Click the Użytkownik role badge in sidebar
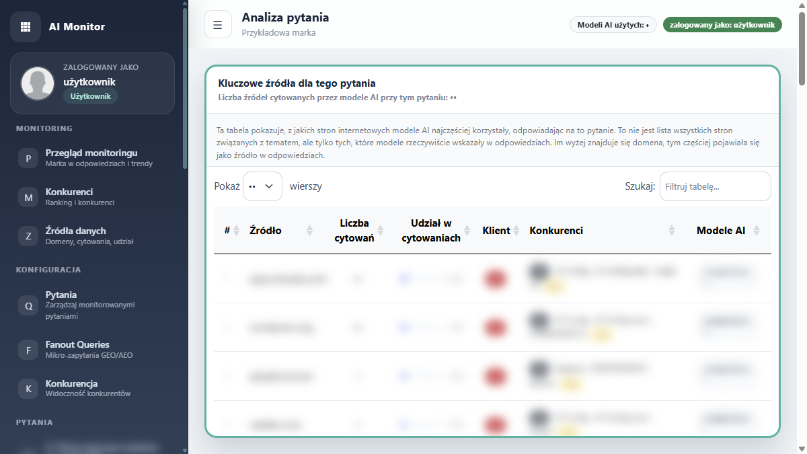 click(x=90, y=96)
